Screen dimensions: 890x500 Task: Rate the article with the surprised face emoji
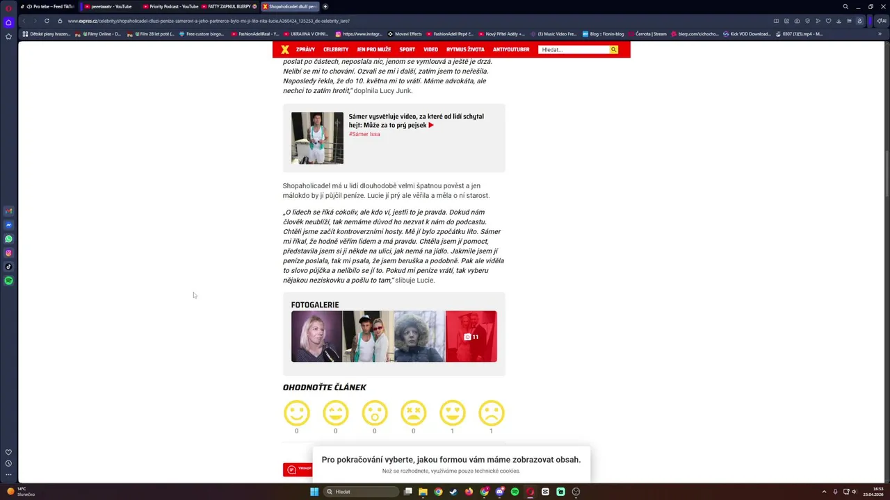[x=375, y=412]
